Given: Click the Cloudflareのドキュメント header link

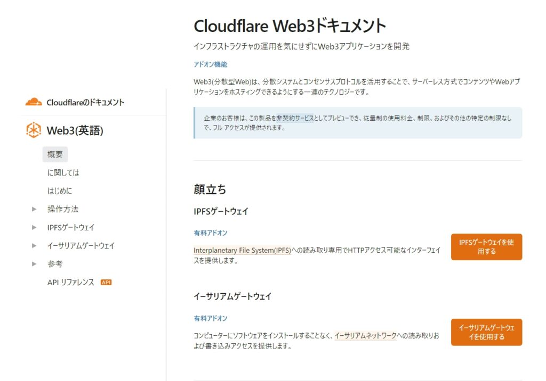Looking at the screenshot, I should [85, 103].
